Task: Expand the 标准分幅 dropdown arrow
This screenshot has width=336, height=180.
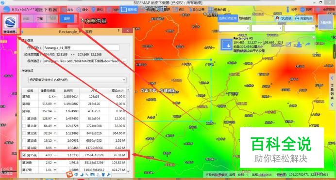Action: [x=229, y=11]
